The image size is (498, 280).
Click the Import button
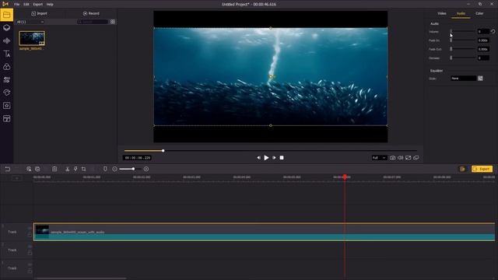point(40,14)
